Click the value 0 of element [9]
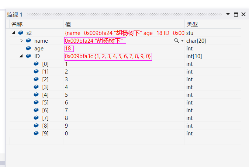This screenshot has height=167, width=249. point(66,134)
